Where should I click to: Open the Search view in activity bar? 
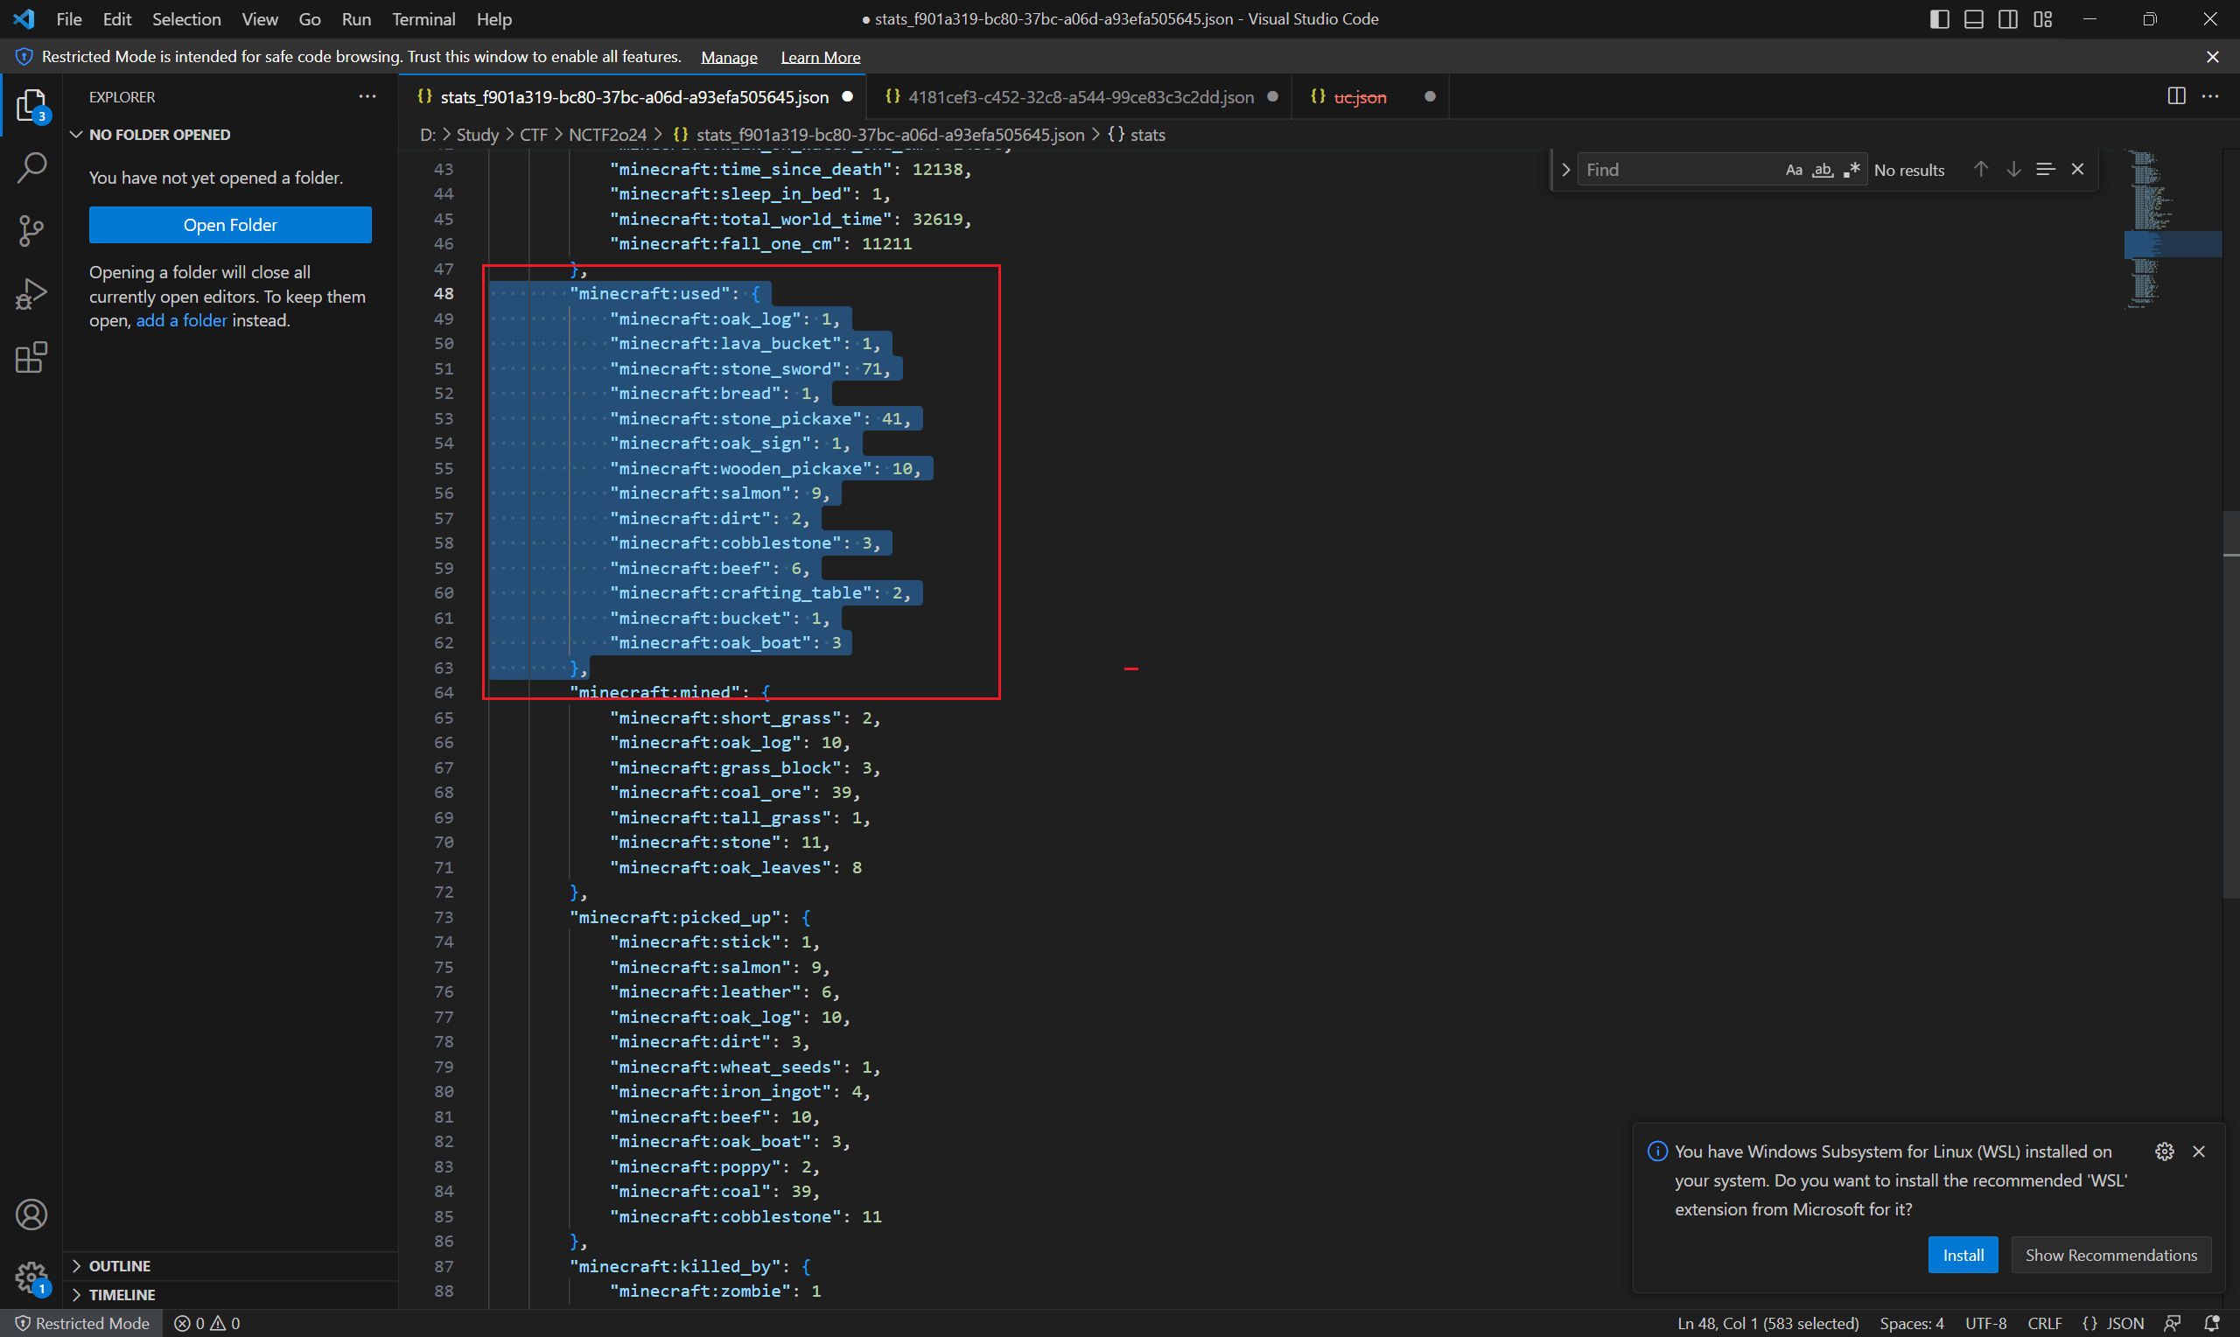31,168
